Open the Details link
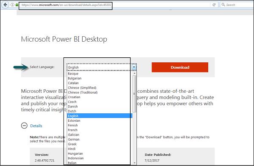The height and width of the screenshot is (166, 254). (x=36, y=126)
